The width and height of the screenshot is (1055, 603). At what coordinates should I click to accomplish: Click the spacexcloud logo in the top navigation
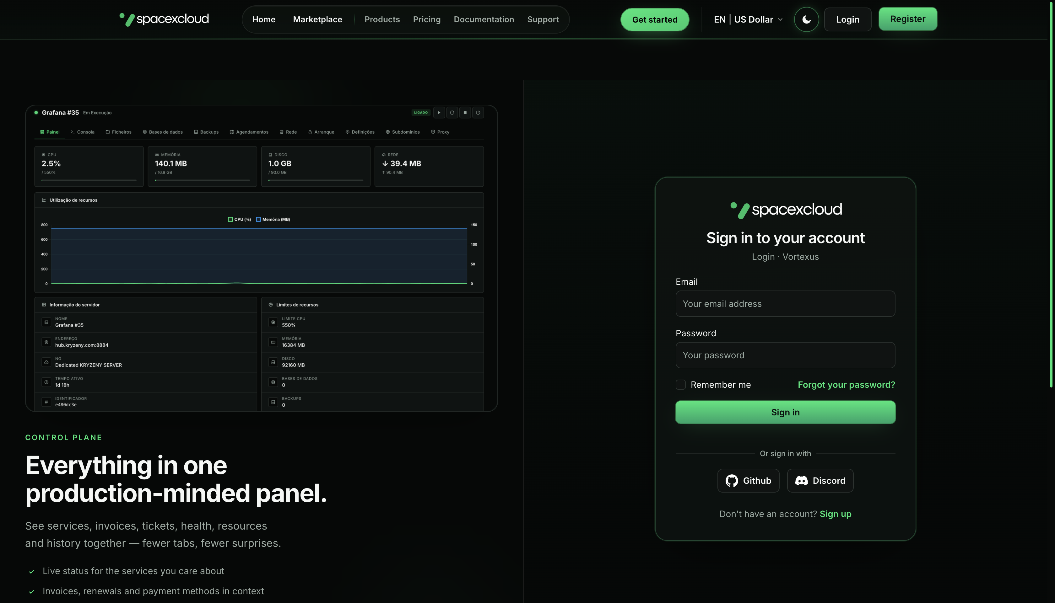(x=164, y=19)
